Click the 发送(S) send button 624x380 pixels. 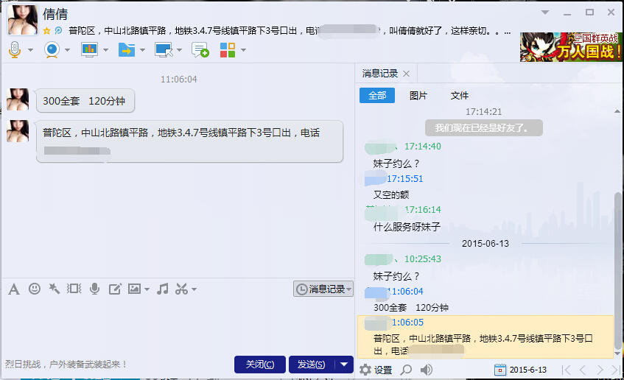coord(311,365)
